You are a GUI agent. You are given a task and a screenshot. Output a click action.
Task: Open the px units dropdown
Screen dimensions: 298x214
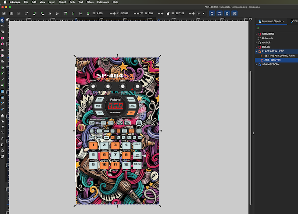pyautogui.click(x=202, y=13)
